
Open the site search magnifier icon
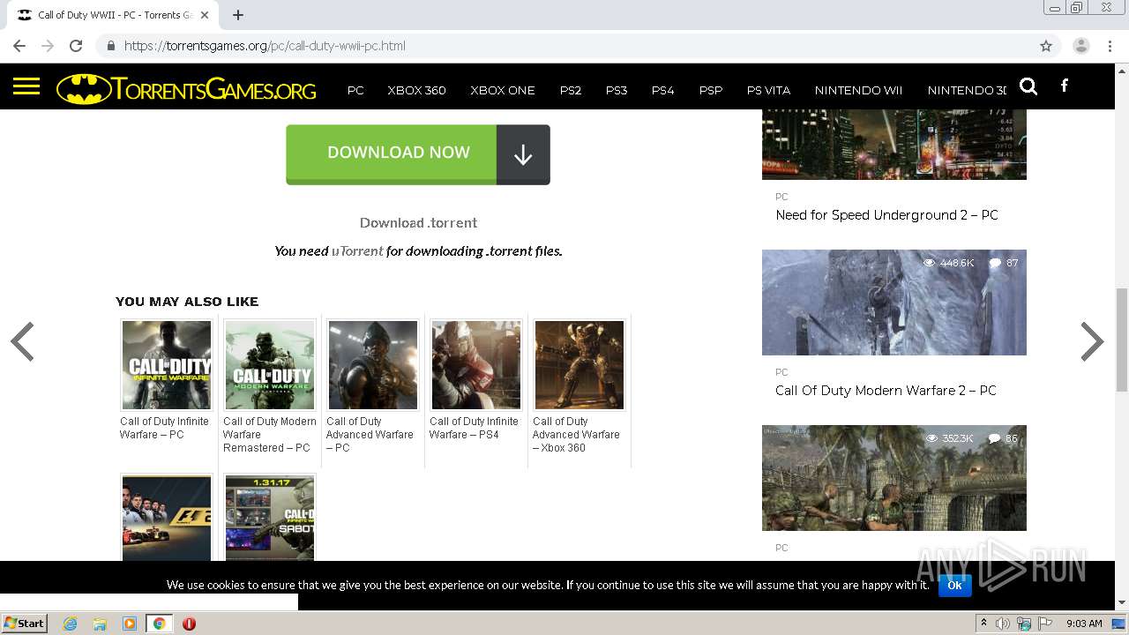click(1028, 86)
